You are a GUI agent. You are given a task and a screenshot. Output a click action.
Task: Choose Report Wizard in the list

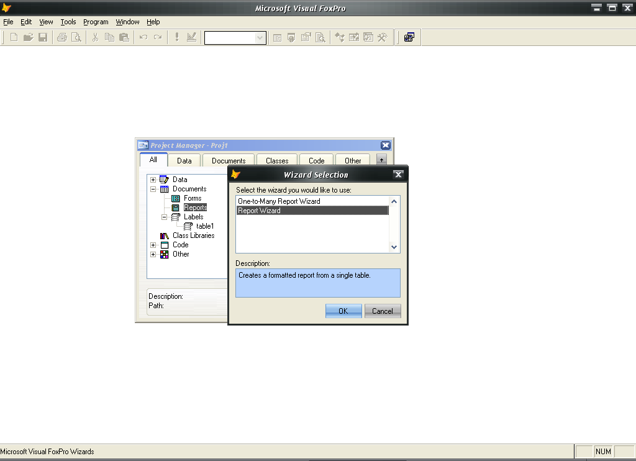pyautogui.click(x=312, y=211)
